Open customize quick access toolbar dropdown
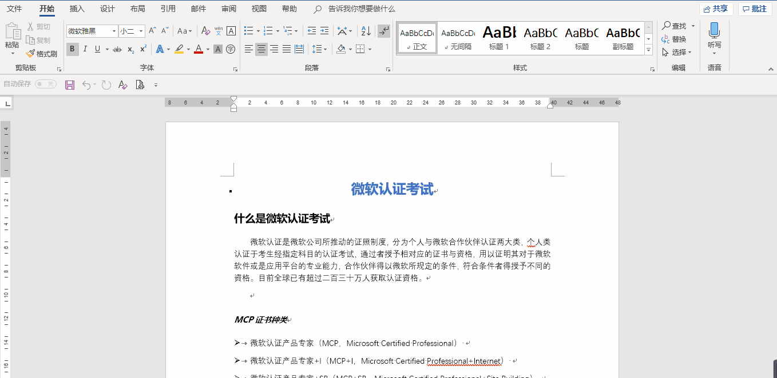This screenshot has width=777, height=378. click(156, 85)
